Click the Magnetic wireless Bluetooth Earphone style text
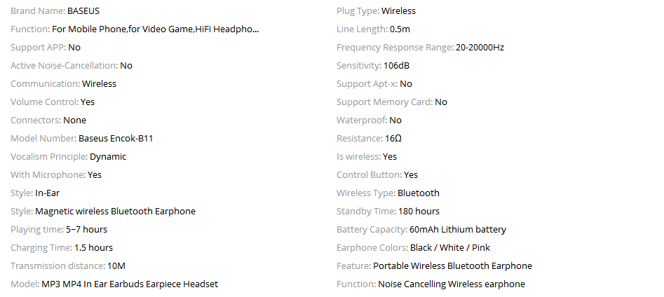The image size is (664, 297). [115, 212]
